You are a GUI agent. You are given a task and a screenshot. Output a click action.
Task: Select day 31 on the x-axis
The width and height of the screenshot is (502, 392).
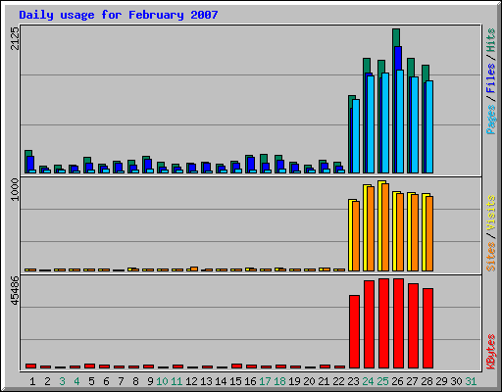[471, 381]
